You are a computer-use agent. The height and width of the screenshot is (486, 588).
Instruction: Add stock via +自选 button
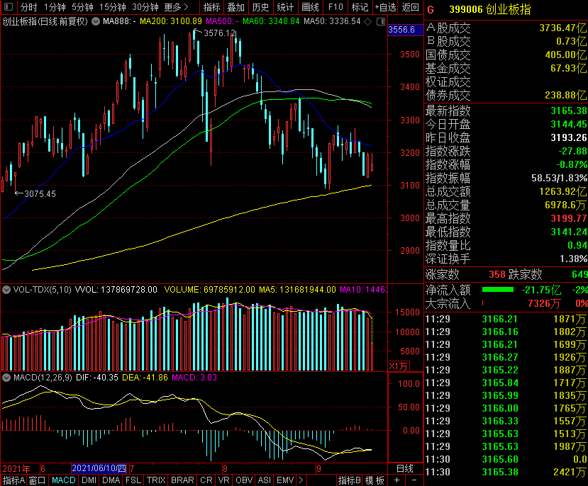click(386, 7)
